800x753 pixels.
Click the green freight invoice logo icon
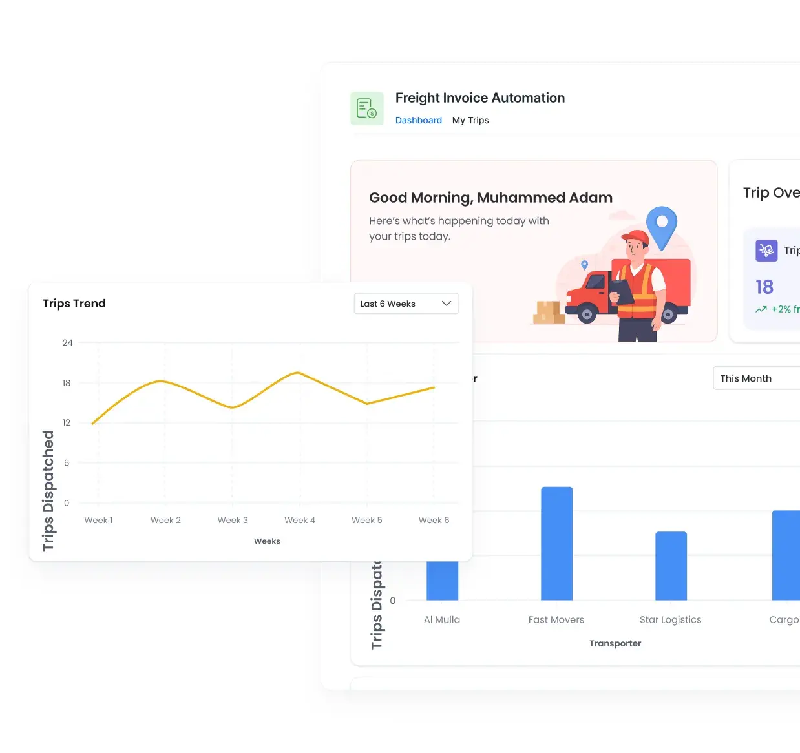pos(366,108)
